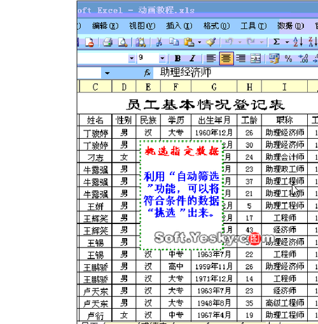This screenshot has height=324, width=318.
Task: Click the Paste clipboard icon
Action: pyautogui.click(x=189, y=42)
